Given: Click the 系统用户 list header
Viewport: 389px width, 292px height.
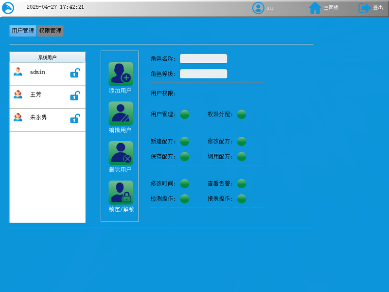Looking at the screenshot, I should (47, 57).
